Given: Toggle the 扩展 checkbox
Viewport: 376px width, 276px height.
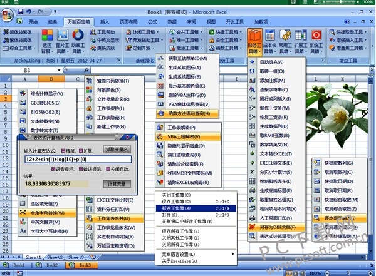Looking at the screenshot, I should point(81,151).
